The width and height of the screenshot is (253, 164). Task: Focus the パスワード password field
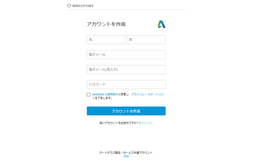coord(126,85)
